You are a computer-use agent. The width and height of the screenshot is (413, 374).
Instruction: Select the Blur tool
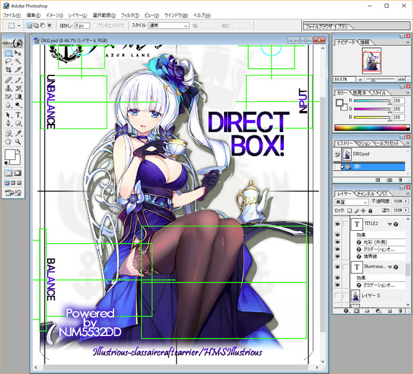(8, 105)
